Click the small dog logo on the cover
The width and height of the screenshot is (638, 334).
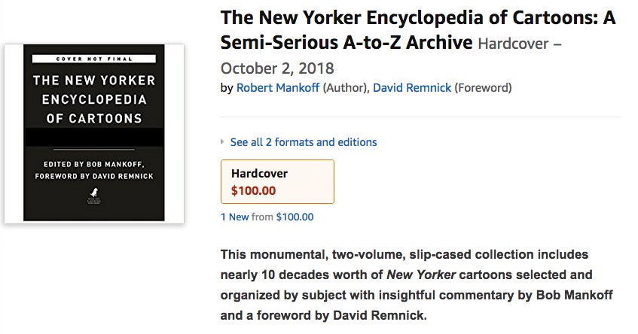tap(93, 199)
